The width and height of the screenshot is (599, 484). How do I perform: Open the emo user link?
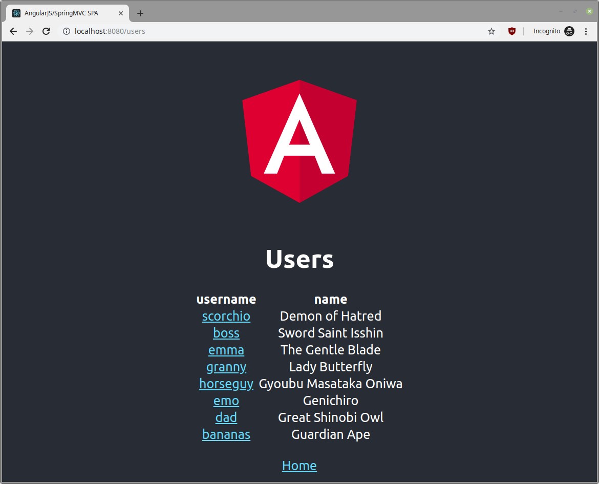[x=226, y=401]
